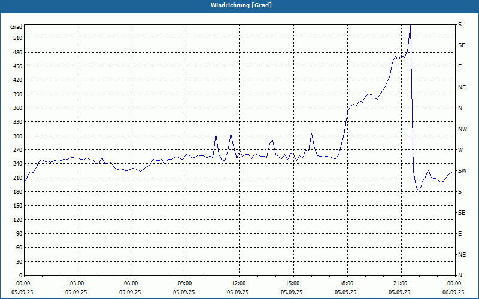Select the W compass direction label
Viewport: 479px width, 299px height.
tap(460, 150)
